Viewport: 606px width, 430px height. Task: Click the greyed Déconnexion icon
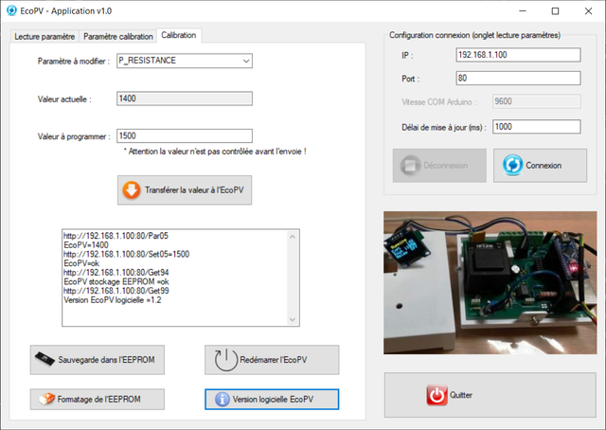point(410,166)
